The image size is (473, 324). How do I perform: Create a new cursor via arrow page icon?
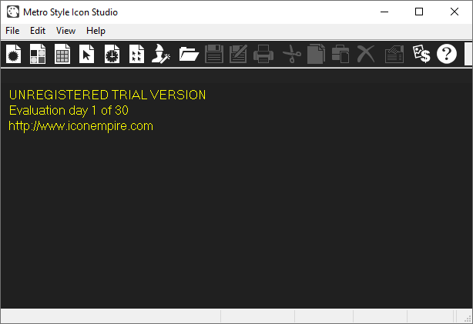coord(87,54)
